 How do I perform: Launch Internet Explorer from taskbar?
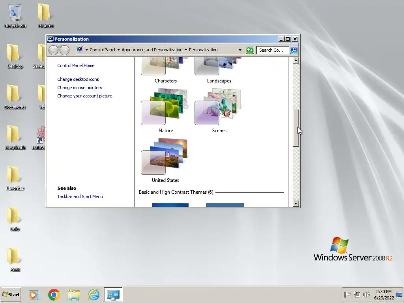click(94, 295)
